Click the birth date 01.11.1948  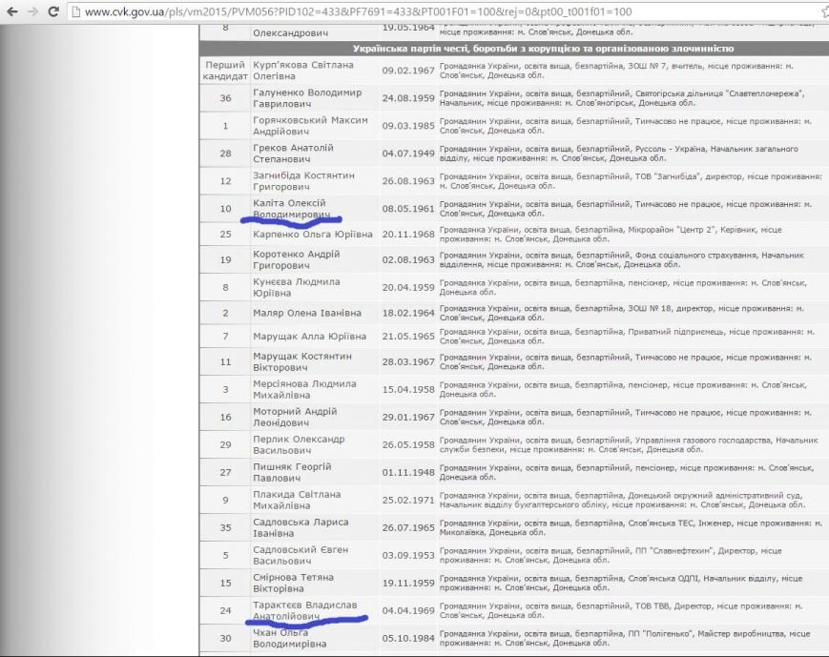[408, 473]
